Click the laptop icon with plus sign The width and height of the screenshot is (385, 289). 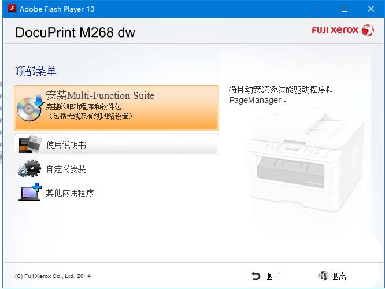[30, 192]
